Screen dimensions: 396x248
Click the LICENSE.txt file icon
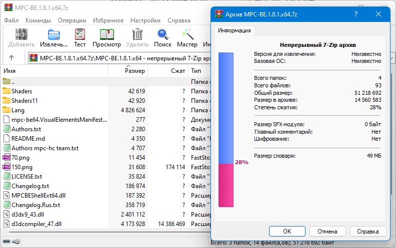[x=6, y=177]
